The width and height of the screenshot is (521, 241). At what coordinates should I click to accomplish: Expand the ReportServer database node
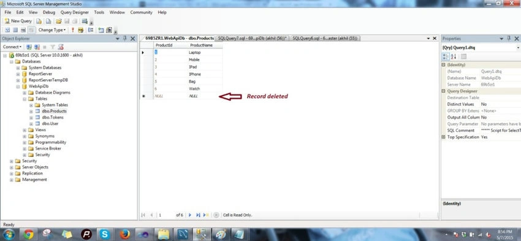(x=18, y=74)
